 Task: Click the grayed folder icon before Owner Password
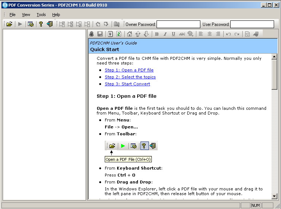pyautogui.click(x=116, y=24)
